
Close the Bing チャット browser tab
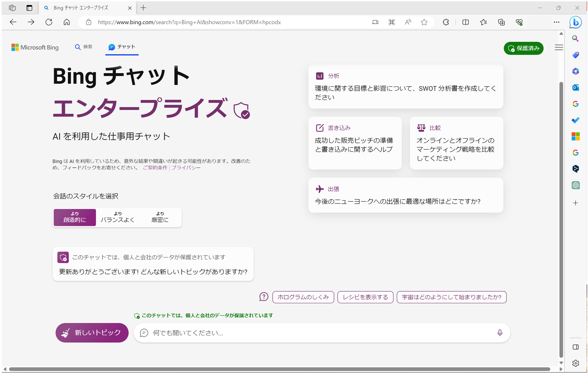click(x=130, y=8)
